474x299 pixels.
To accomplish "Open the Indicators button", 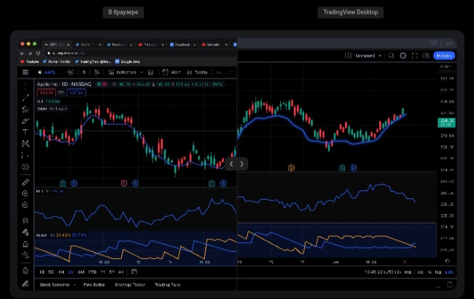I will click(122, 72).
